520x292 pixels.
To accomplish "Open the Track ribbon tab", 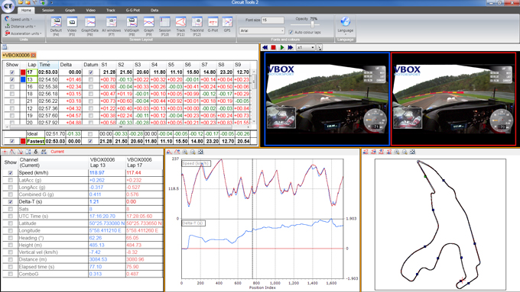I will point(111,10).
